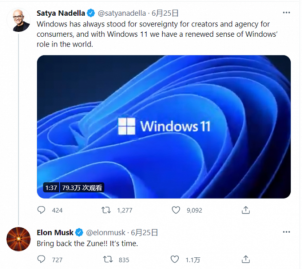The image size is (302, 269).
Task: Retweet Elon Musk's Zune tweet
Action: pyautogui.click(x=108, y=259)
